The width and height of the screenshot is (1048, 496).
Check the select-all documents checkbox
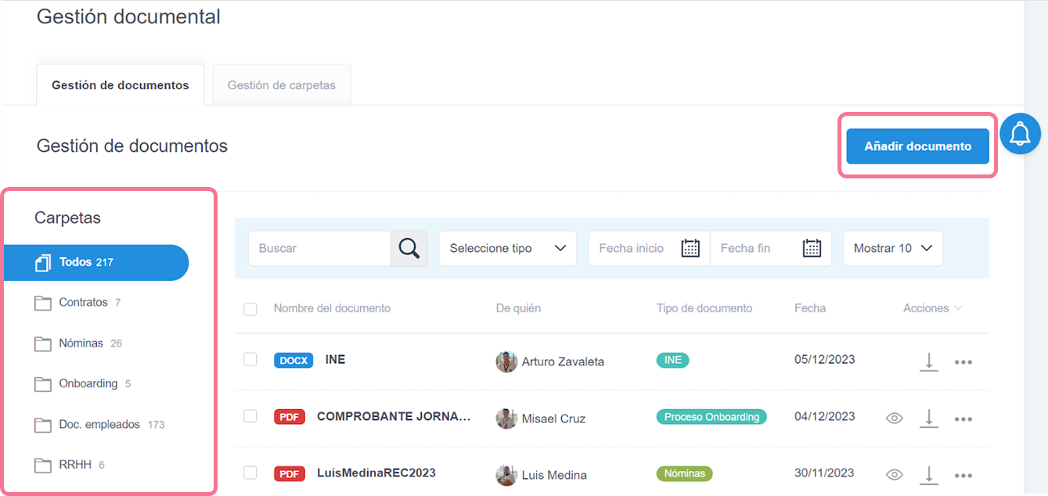click(x=250, y=309)
